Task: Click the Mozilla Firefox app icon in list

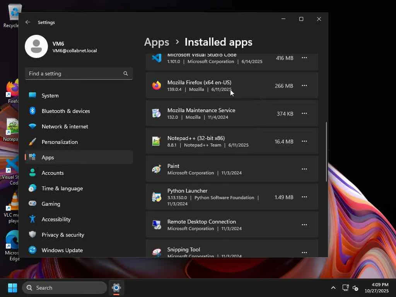Action: tap(156, 86)
